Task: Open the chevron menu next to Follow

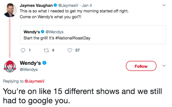Action: tap(164, 66)
